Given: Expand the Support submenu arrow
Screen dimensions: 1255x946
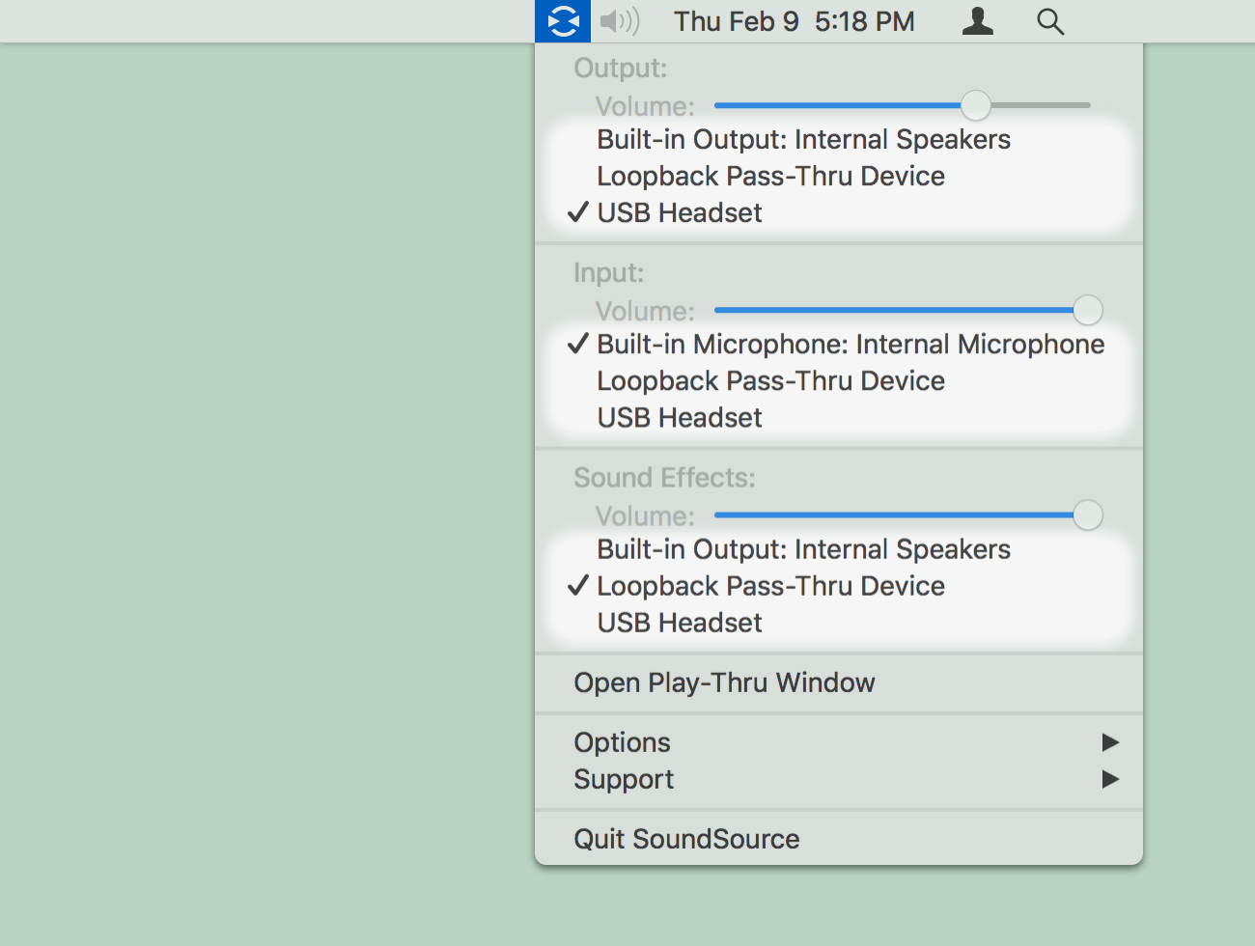Looking at the screenshot, I should tap(1110, 779).
